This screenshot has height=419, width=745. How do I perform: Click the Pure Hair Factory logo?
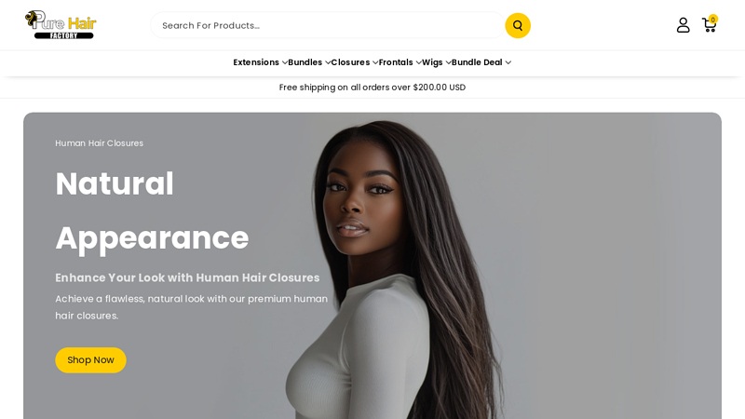pos(61,25)
